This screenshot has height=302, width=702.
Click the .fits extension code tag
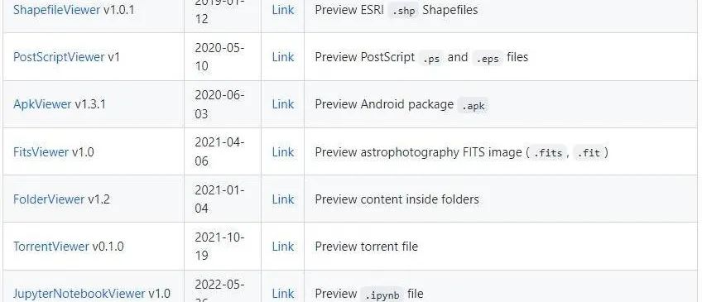[x=547, y=153]
